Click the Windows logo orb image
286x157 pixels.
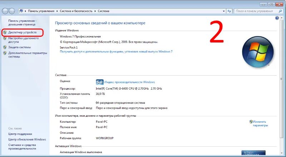(x=258, y=52)
